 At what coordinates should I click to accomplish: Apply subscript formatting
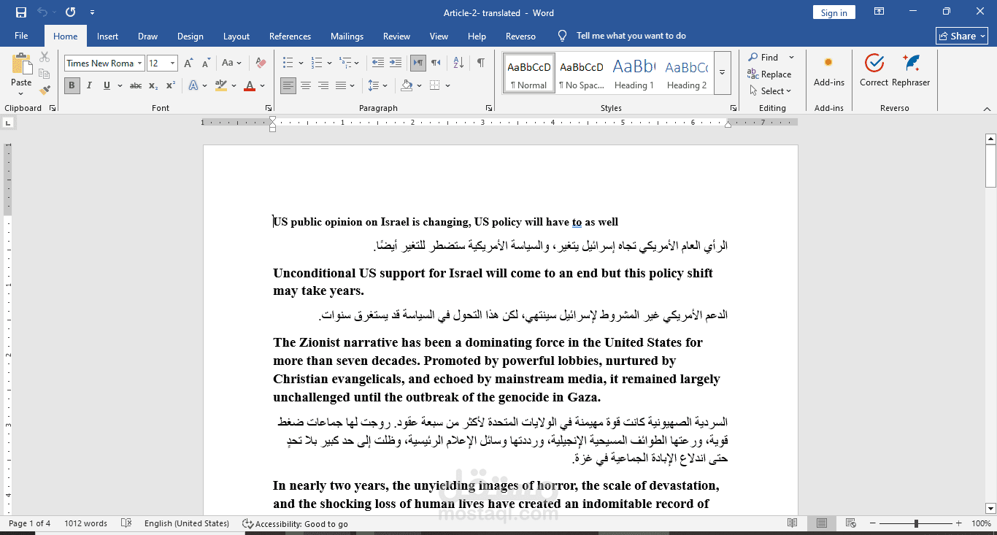pyautogui.click(x=153, y=85)
